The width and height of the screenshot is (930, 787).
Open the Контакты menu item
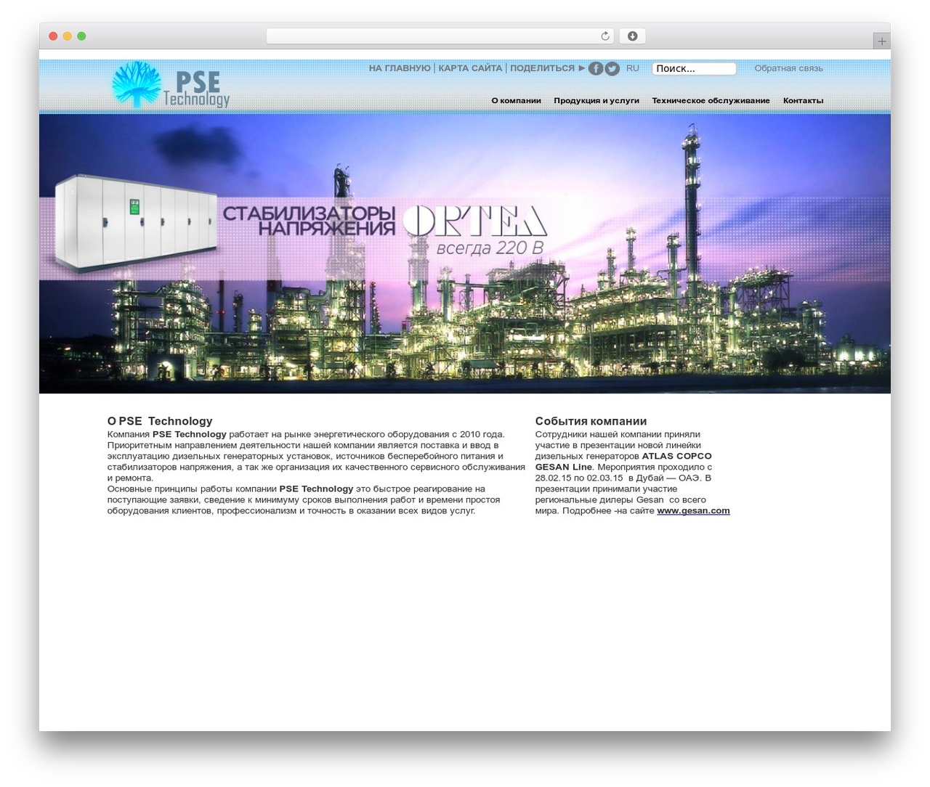coord(803,101)
